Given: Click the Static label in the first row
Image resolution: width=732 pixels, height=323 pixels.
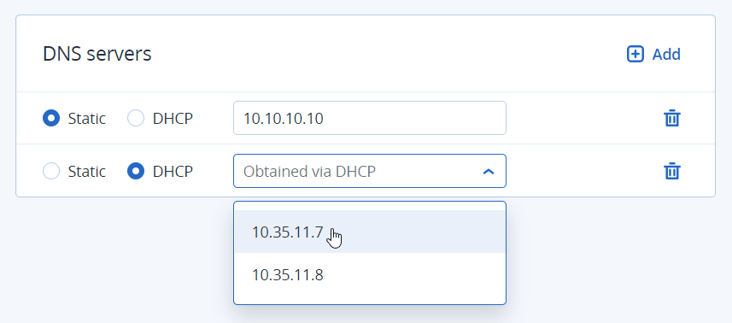Looking at the screenshot, I should [x=87, y=119].
